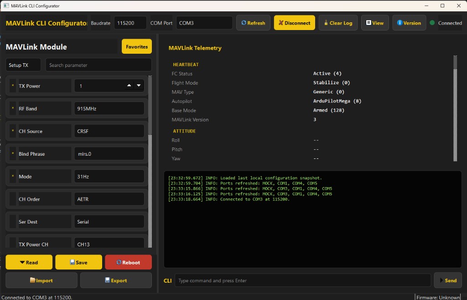
Task: Reboot the module with Reboot button
Action: pyautogui.click(x=128, y=262)
